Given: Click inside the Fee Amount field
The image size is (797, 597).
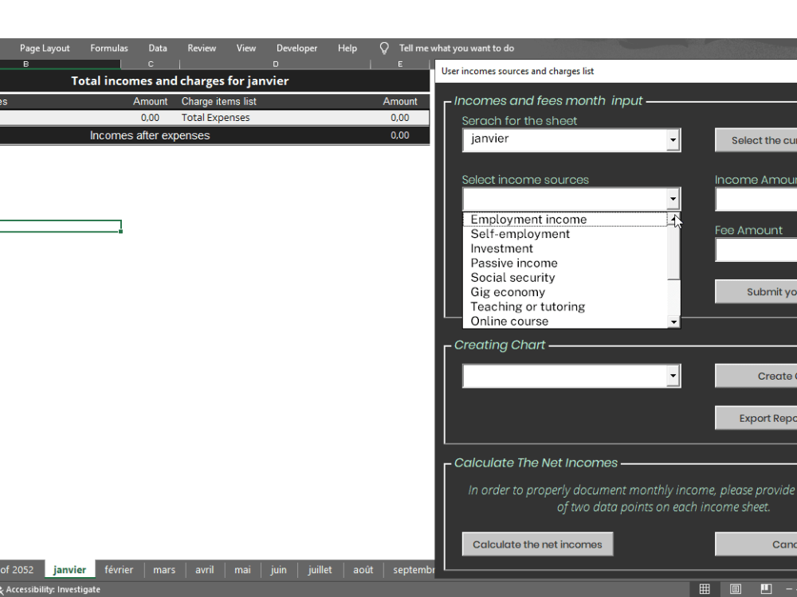Looking at the screenshot, I should [x=756, y=250].
